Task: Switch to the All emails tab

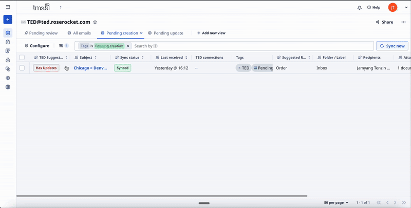Action: [80, 33]
